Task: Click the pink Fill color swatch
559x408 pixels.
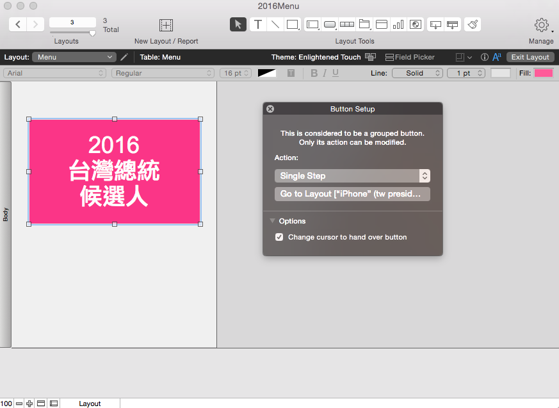Action: click(x=544, y=73)
